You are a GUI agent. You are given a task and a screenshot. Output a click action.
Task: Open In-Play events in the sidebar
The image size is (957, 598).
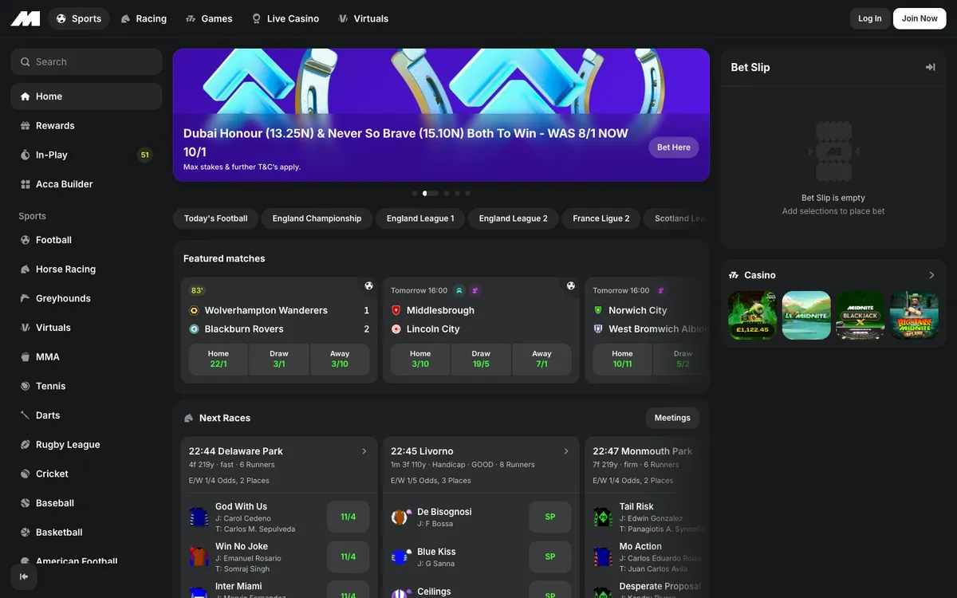[86, 155]
